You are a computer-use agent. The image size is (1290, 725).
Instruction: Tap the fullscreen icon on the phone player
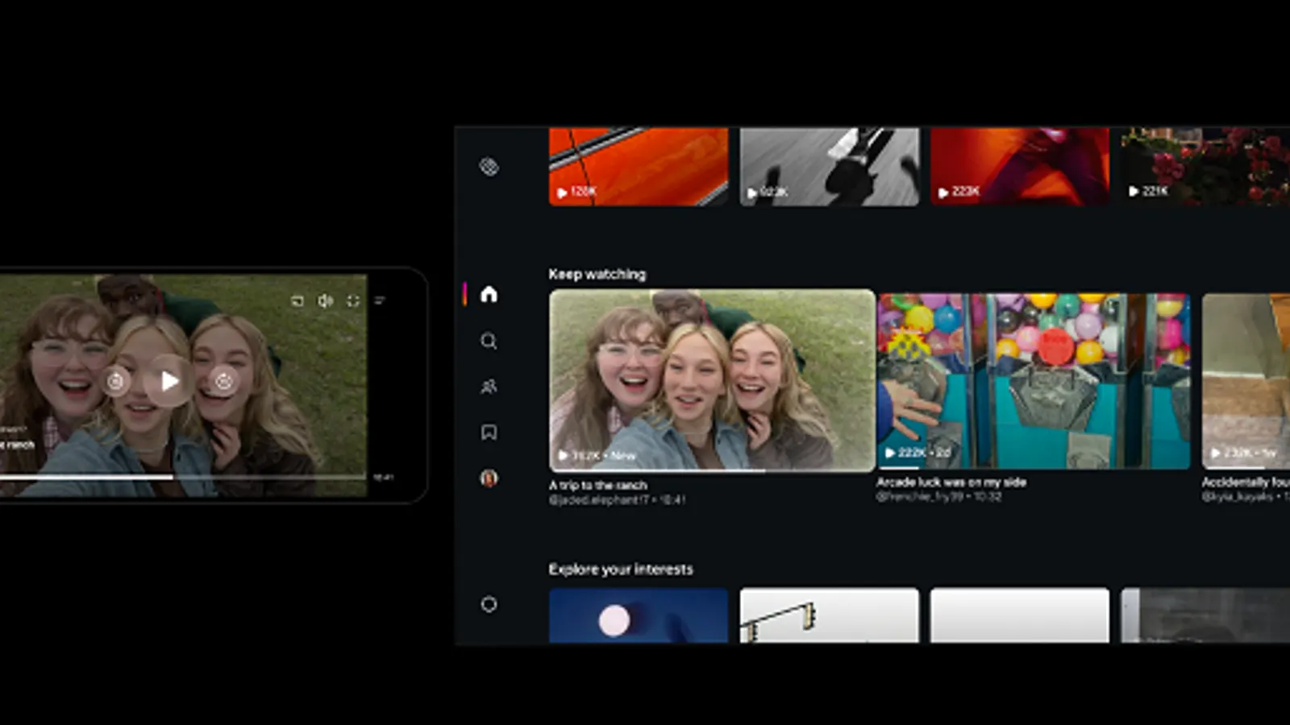click(x=353, y=300)
